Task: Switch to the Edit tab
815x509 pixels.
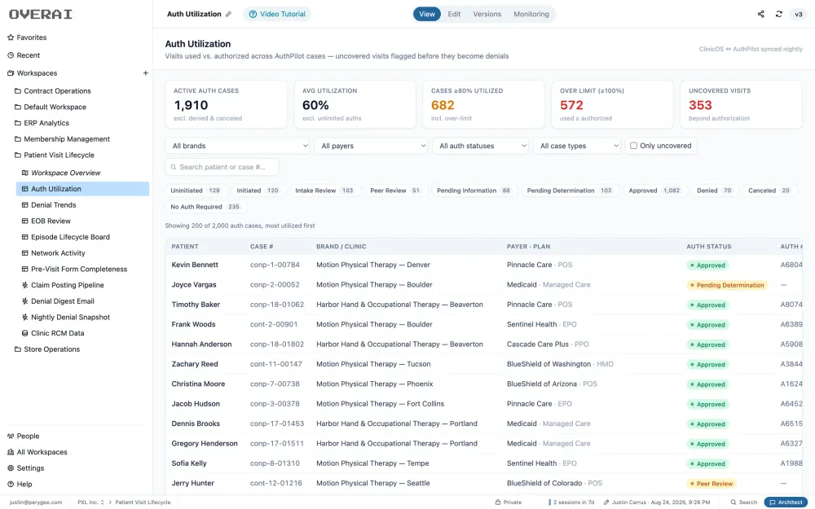Action: pos(454,14)
